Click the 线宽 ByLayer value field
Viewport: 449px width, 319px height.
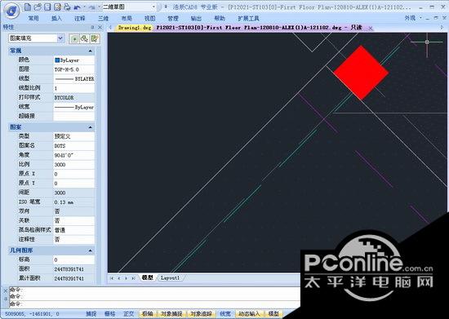(x=73, y=108)
